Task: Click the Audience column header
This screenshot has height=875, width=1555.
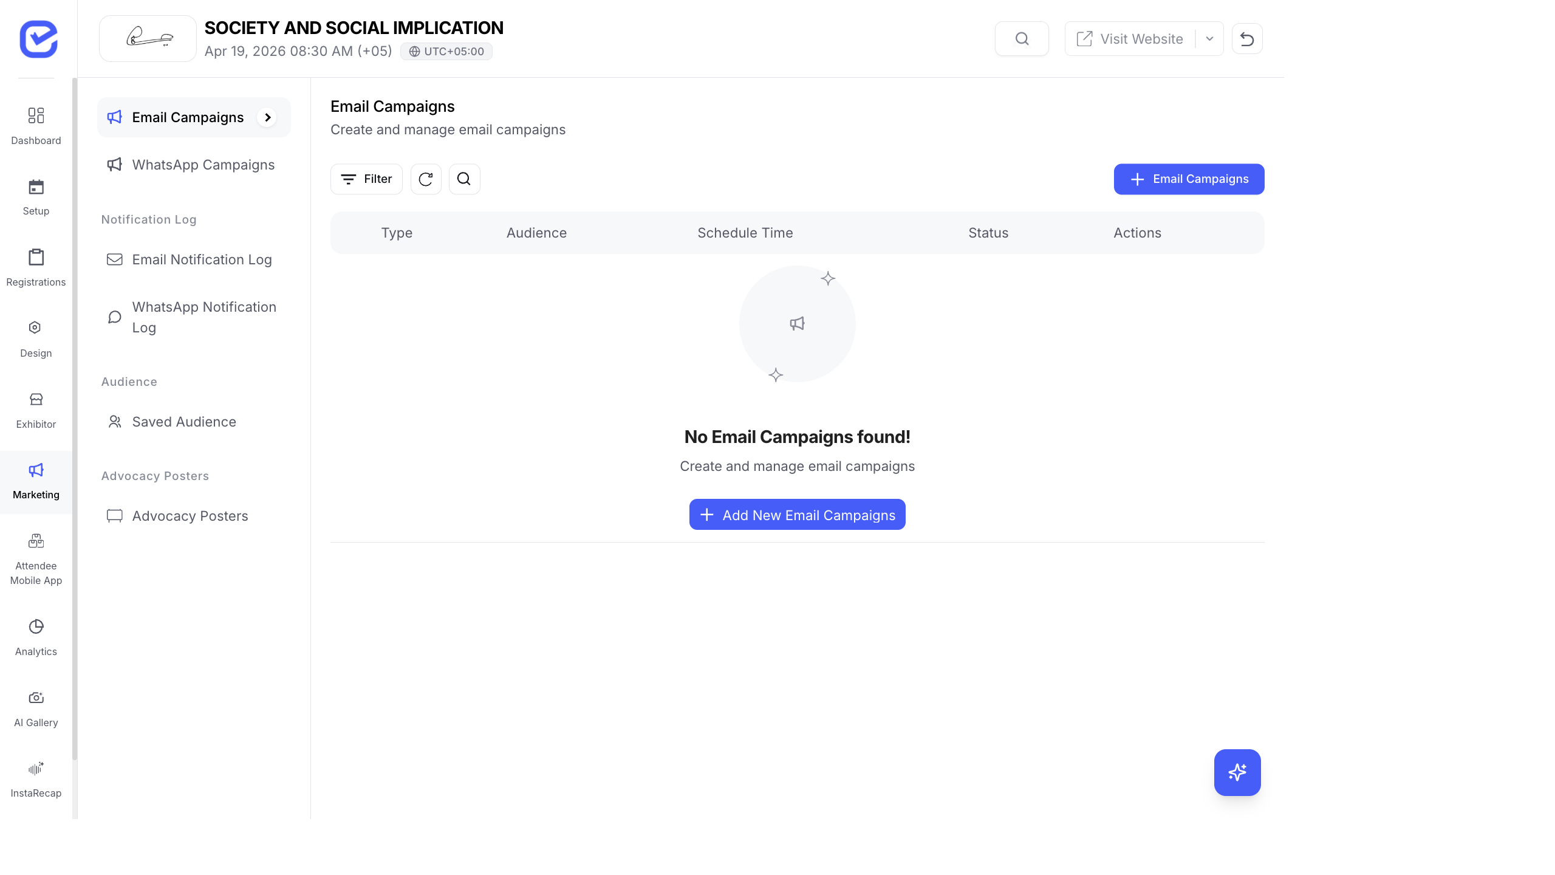Action: click(x=536, y=233)
